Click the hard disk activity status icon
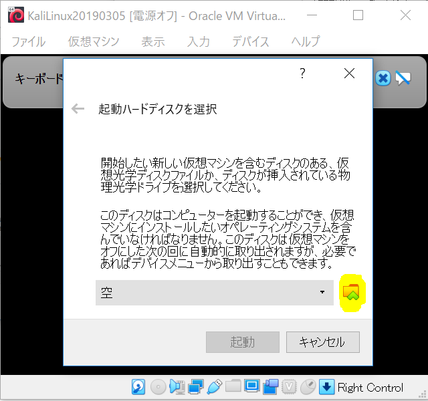The height and width of the screenshot is (401, 428). [x=138, y=387]
